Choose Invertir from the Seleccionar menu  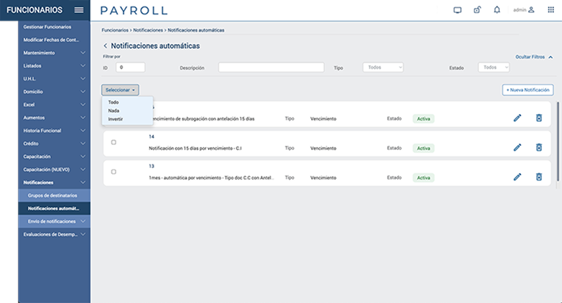116,118
